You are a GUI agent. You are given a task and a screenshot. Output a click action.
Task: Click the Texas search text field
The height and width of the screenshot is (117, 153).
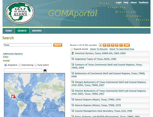(28, 45)
